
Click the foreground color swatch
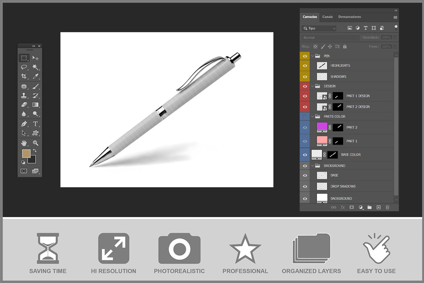pos(26,154)
